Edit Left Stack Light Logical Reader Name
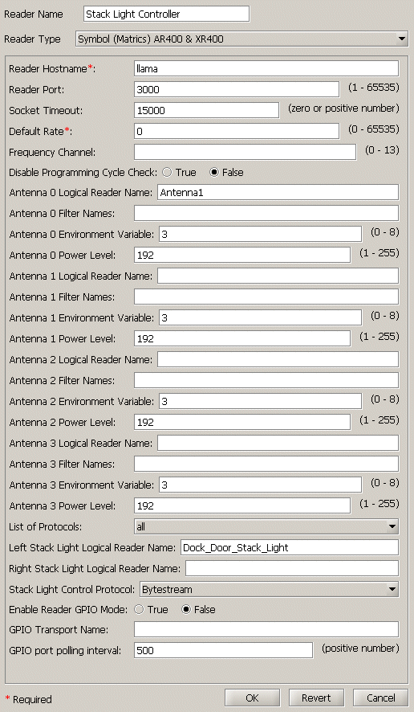The height and width of the screenshot is (712, 414). [290, 547]
